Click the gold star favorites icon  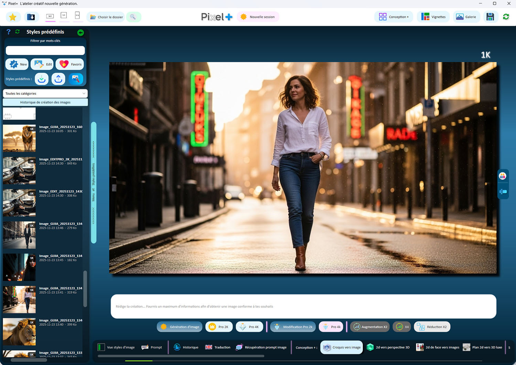tap(13, 17)
